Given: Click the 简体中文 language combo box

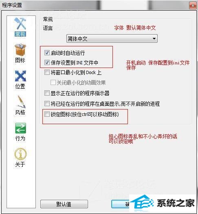Looking at the screenshot, I should pos(112,39).
